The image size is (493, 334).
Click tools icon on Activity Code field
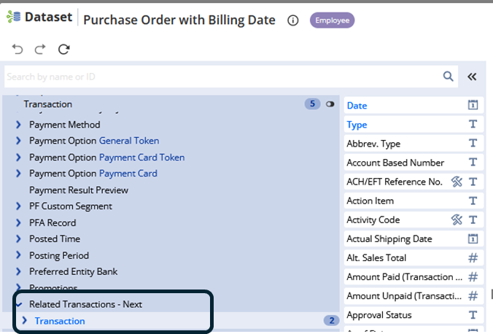pyautogui.click(x=457, y=220)
